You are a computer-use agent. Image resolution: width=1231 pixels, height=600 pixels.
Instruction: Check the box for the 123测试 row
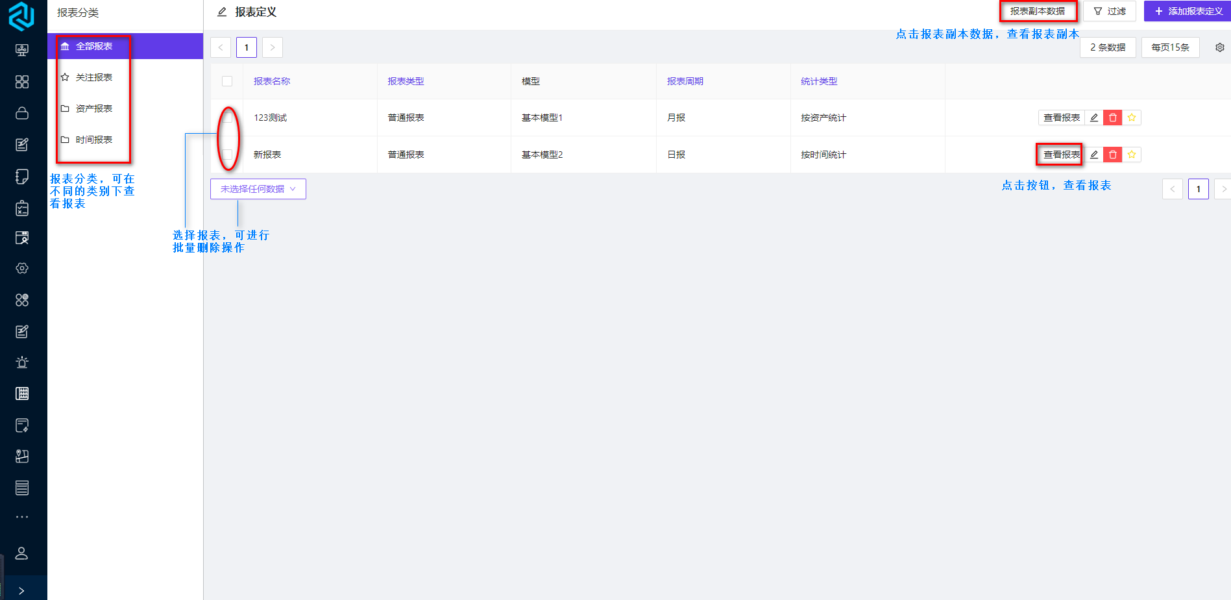[227, 118]
